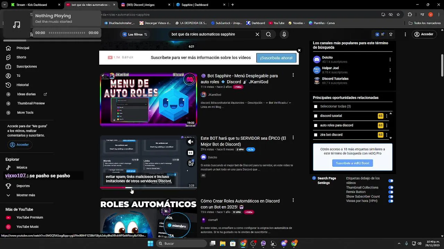Go to the Tú section in sidebar

click(x=18, y=76)
